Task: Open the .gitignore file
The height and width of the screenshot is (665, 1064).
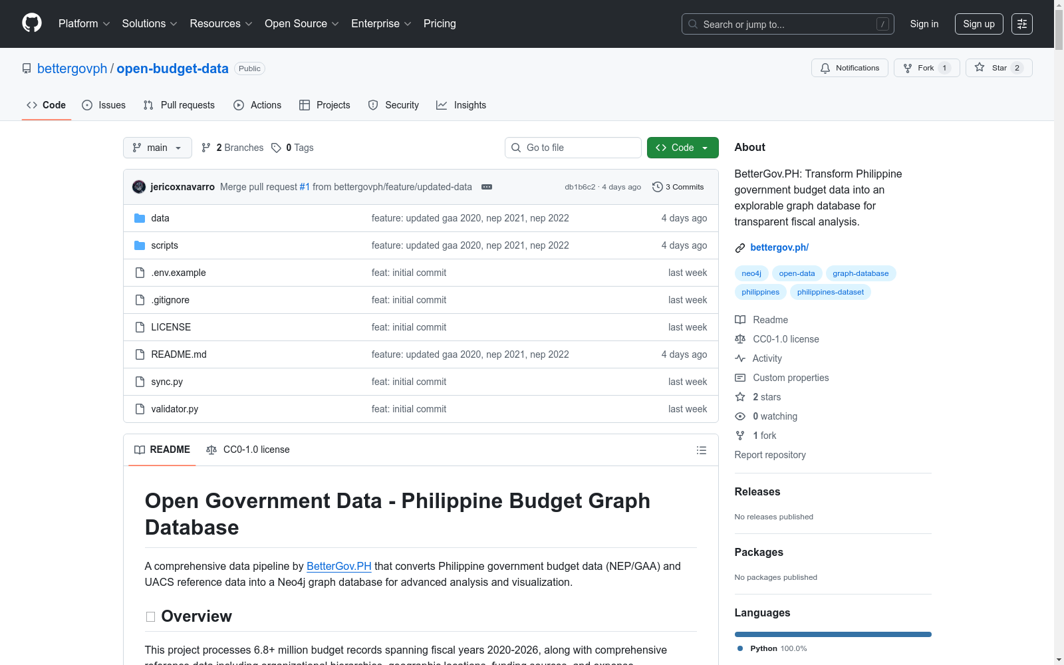Action: tap(170, 300)
